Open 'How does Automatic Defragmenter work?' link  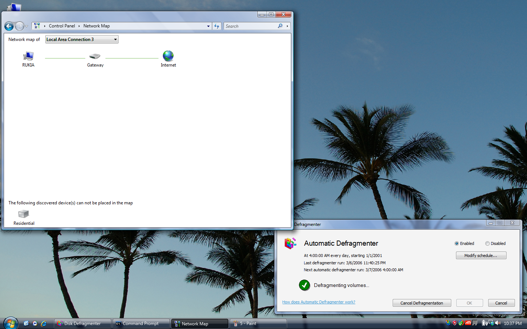(x=318, y=302)
